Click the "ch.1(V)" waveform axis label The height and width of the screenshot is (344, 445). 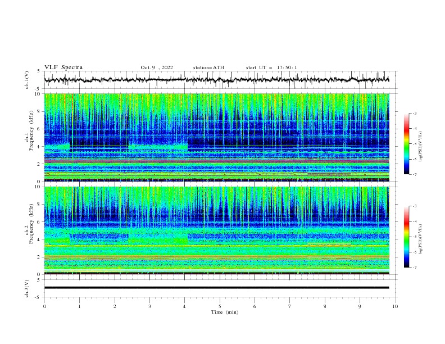click(26, 80)
